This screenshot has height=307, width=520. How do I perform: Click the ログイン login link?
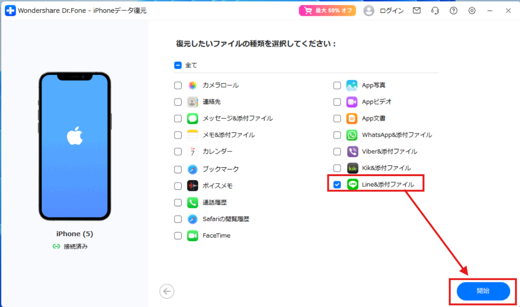pos(391,11)
